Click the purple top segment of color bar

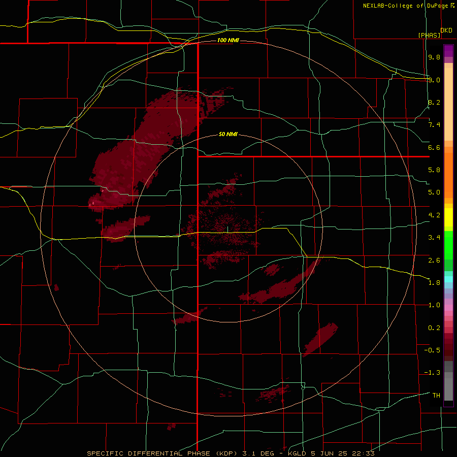448,51
